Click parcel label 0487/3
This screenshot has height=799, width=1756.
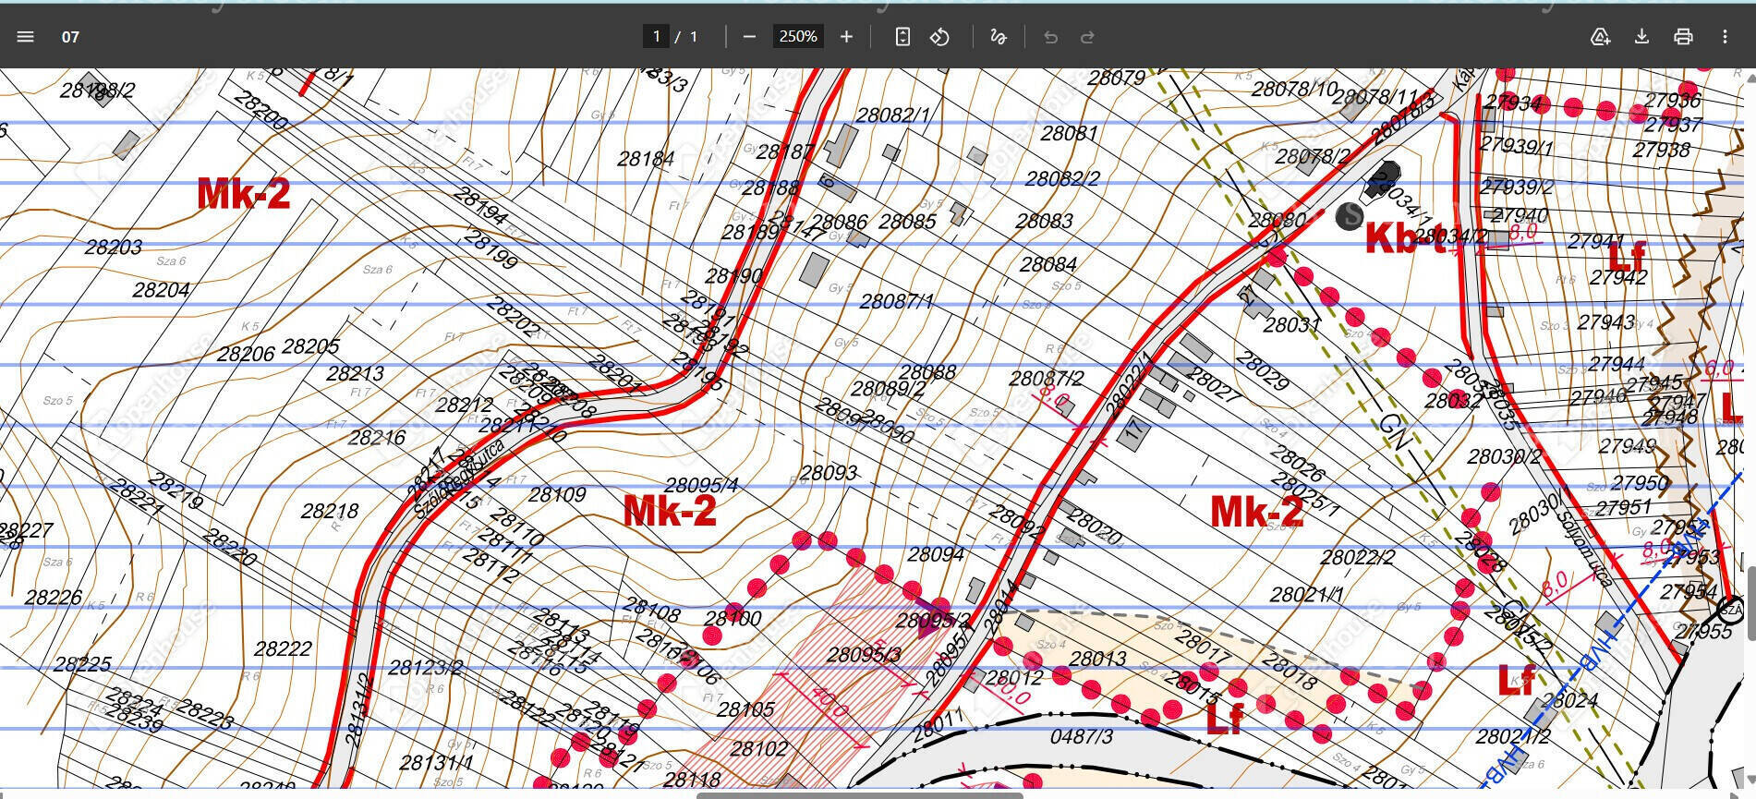point(1082,736)
